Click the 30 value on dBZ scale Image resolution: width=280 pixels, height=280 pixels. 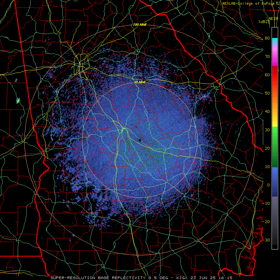267,130
